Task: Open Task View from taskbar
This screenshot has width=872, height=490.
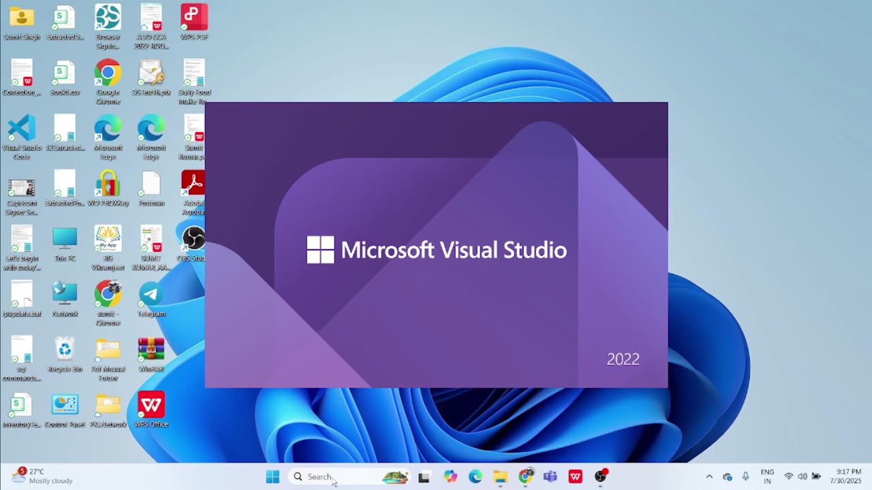Action: coord(424,476)
